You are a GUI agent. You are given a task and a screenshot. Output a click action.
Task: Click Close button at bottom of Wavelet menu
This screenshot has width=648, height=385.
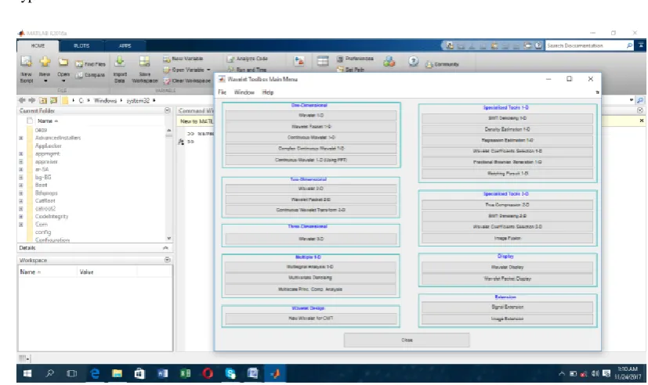407,340
